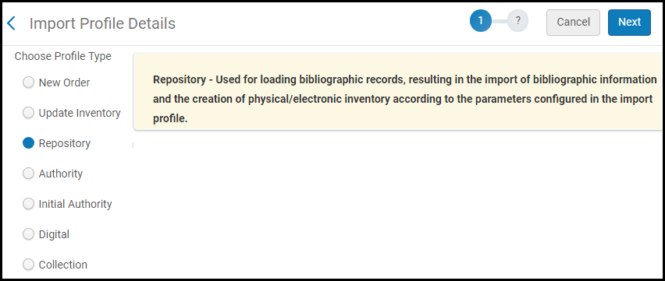Proceed with the Next button
Image resolution: width=665 pixels, height=281 pixels.
point(629,23)
